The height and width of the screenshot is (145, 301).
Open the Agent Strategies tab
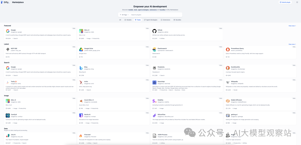click(151, 20)
